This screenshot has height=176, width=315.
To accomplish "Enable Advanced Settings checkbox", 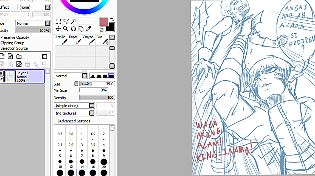I will tap(56, 121).
